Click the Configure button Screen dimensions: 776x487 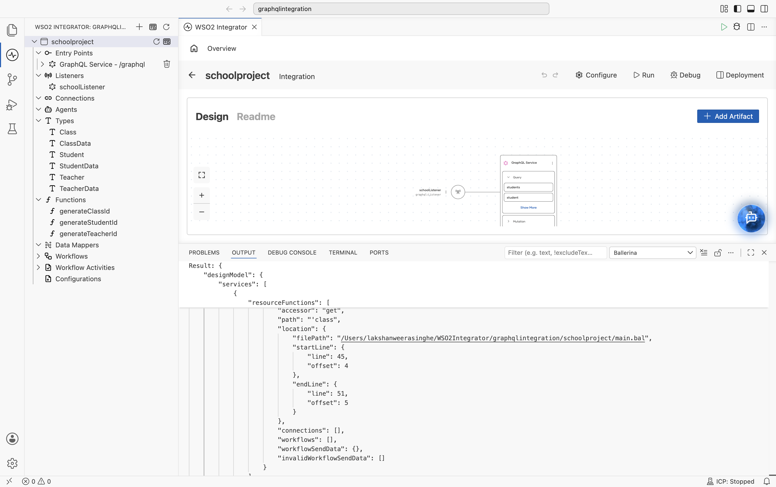click(596, 75)
